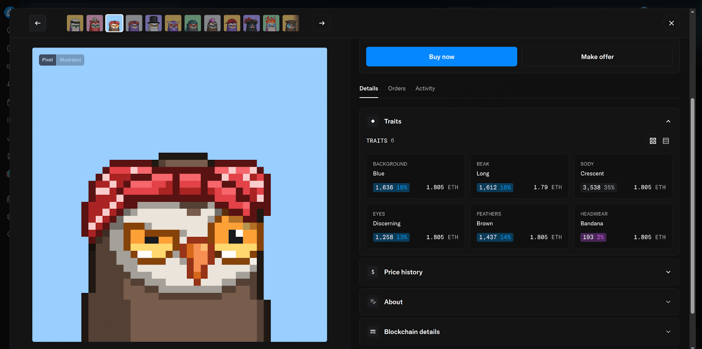Switch traits to list view
702x349 pixels.
pyautogui.click(x=666, y=141)
